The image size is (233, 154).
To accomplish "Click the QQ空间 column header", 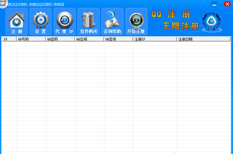I will click(89, 39).
